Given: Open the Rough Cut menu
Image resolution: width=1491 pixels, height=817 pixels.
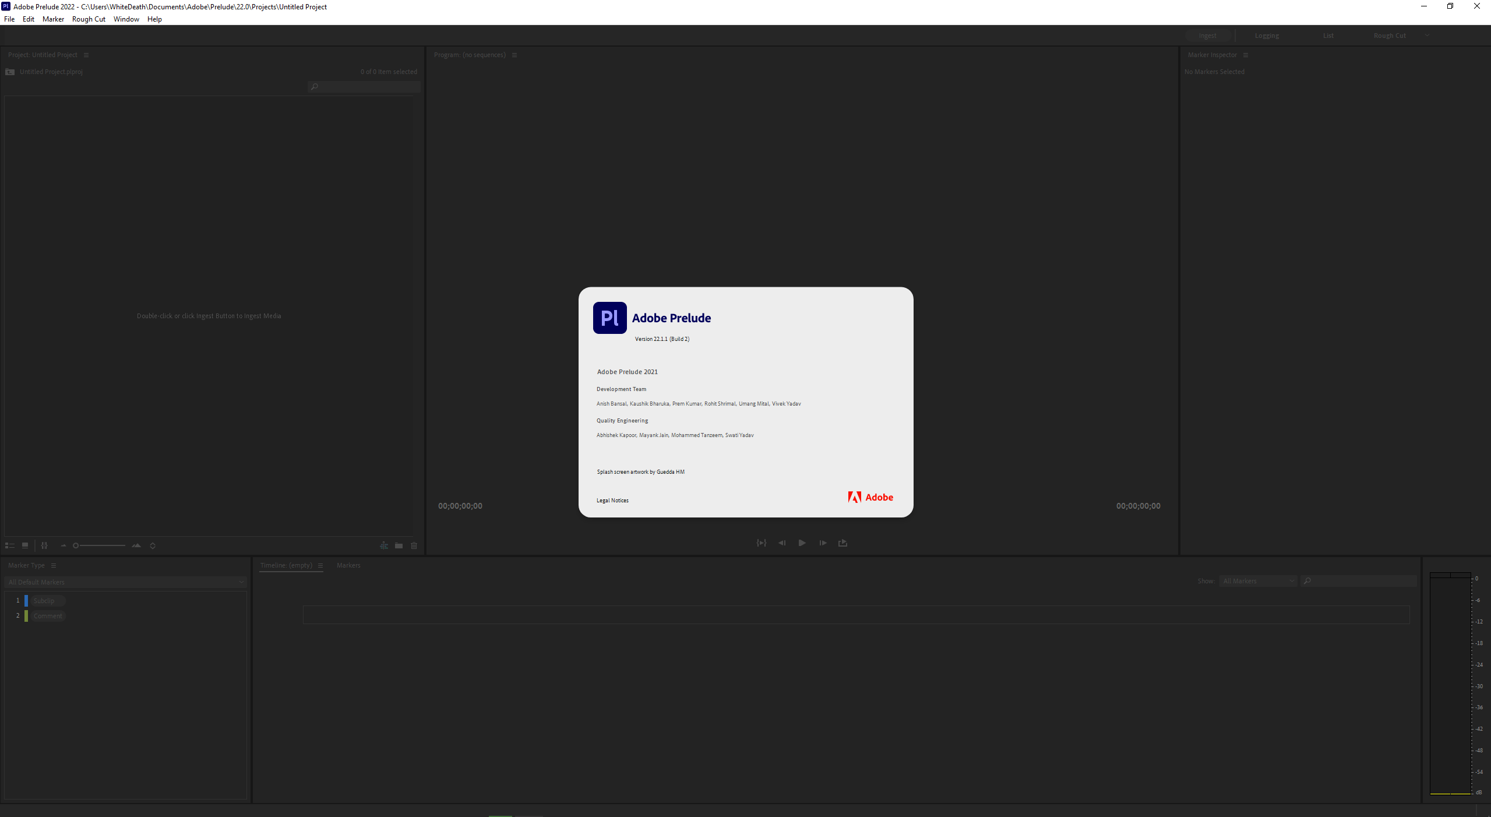Looking at the screenshot, I should point(89,19).
